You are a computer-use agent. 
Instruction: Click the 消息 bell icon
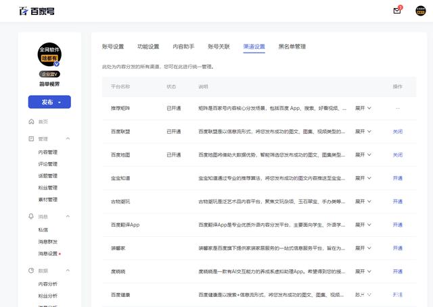pyautogui.click(x=31, y=216)
